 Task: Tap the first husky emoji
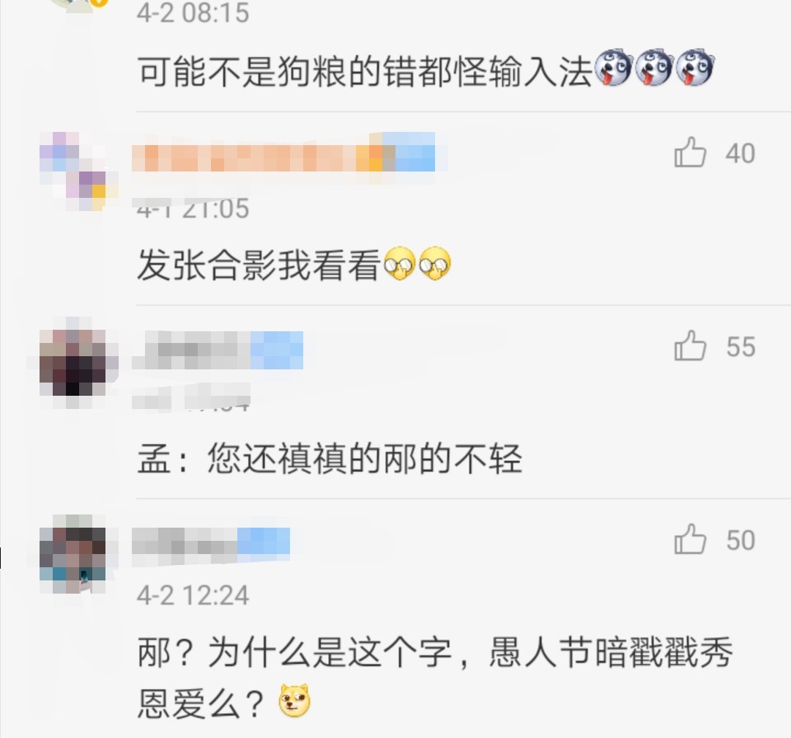[614, 67]
